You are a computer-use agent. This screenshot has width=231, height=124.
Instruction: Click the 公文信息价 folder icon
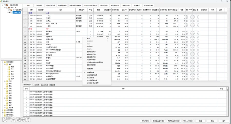(x=5, y=110)
